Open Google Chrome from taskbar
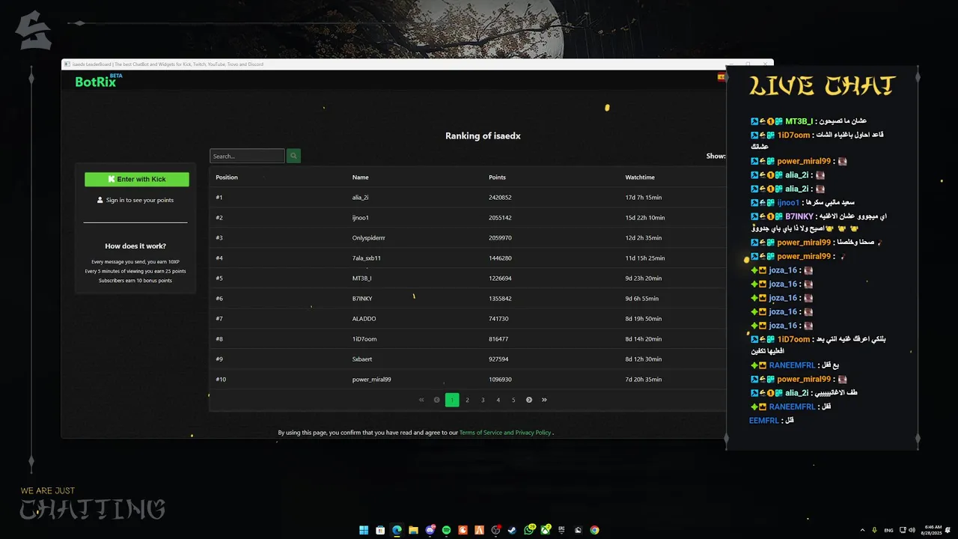The width and height of the screenshot is (958, 539). coord(595,530)
